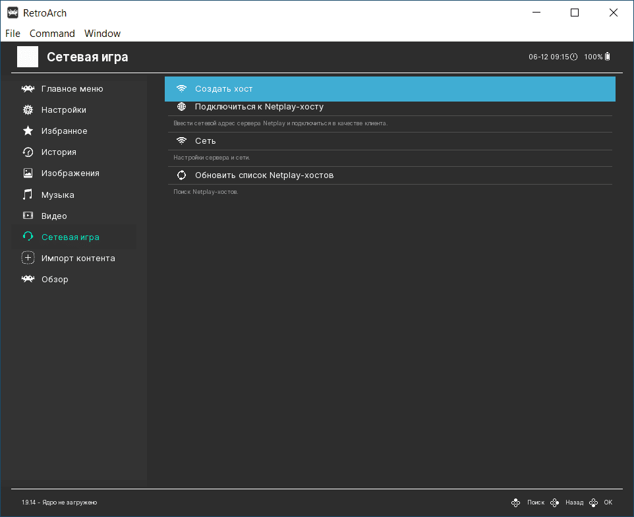This screenshot has height=517, width=634.
Task: Open the Command menu
Action: [x=52, y=34]
